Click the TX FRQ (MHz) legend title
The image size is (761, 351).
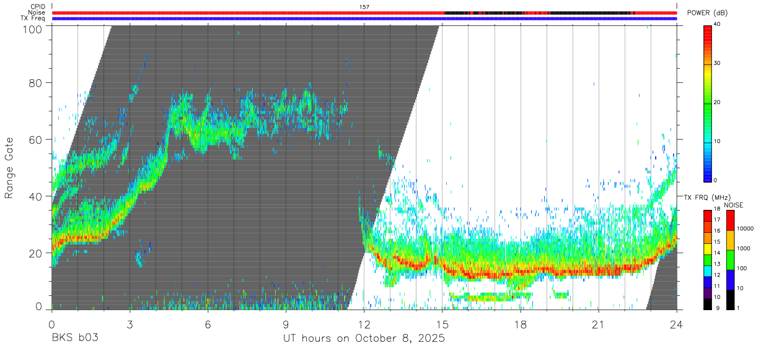pos(706,197)
